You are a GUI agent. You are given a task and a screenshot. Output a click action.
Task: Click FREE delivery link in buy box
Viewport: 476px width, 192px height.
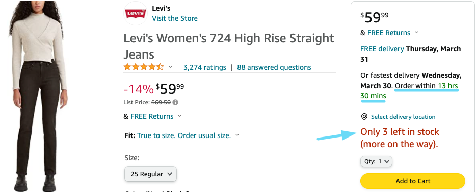(382, 49)
